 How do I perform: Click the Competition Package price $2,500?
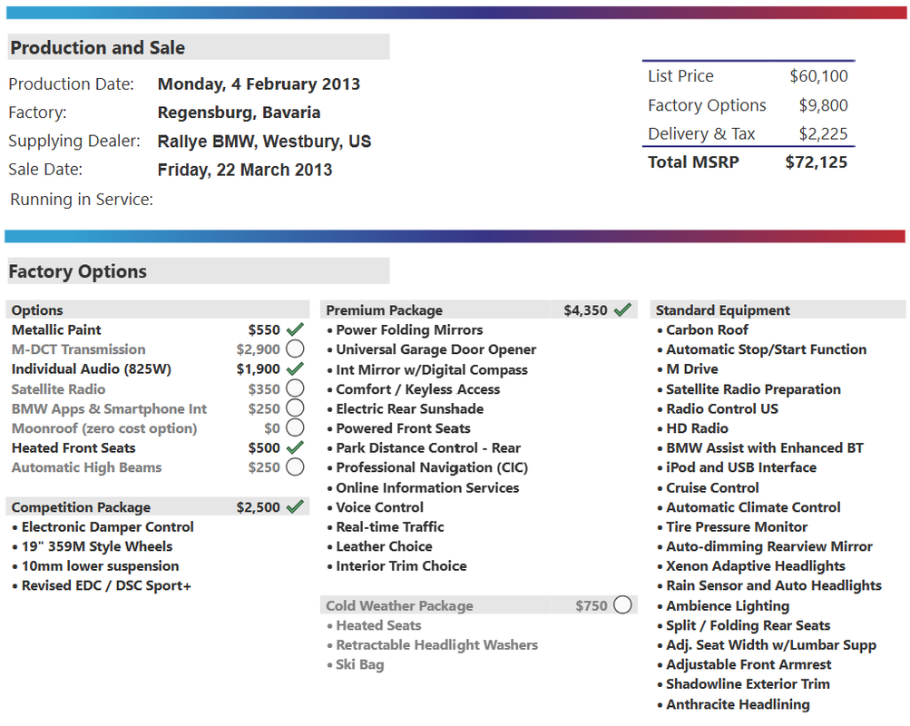[259, 507]
